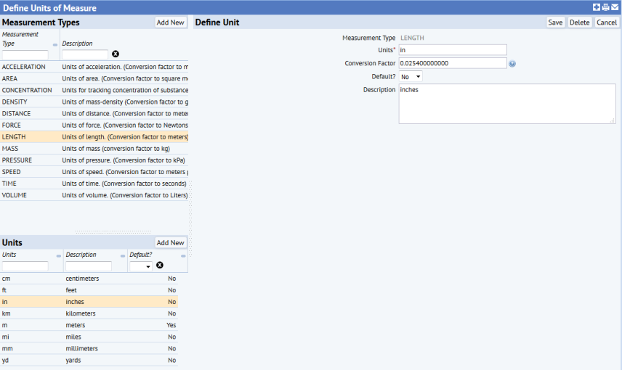
Task: Open Units Description column sort indicator
Action: click(x=123, y=256)
